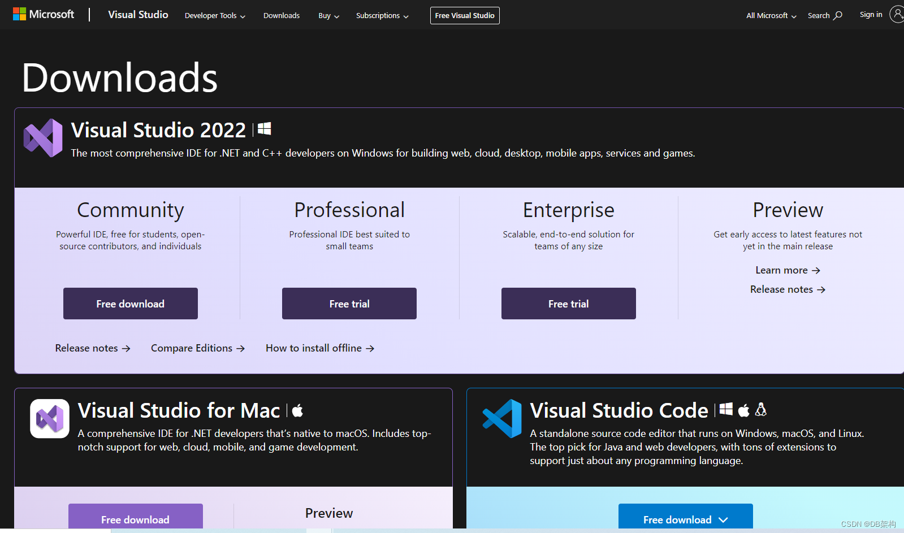Click the Visual Studio for Mac logo
Image resolution: width=904 pixels, height=533 pixels.
[x=50, y=419]
